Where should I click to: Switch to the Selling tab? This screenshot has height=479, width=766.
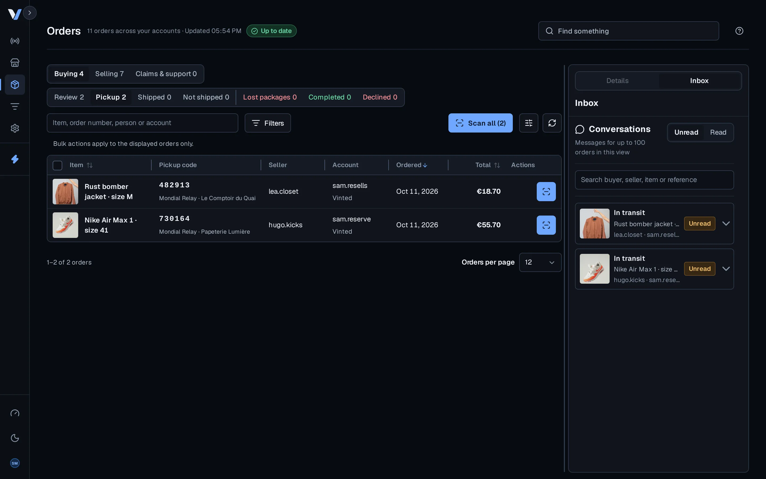[109, 74]
